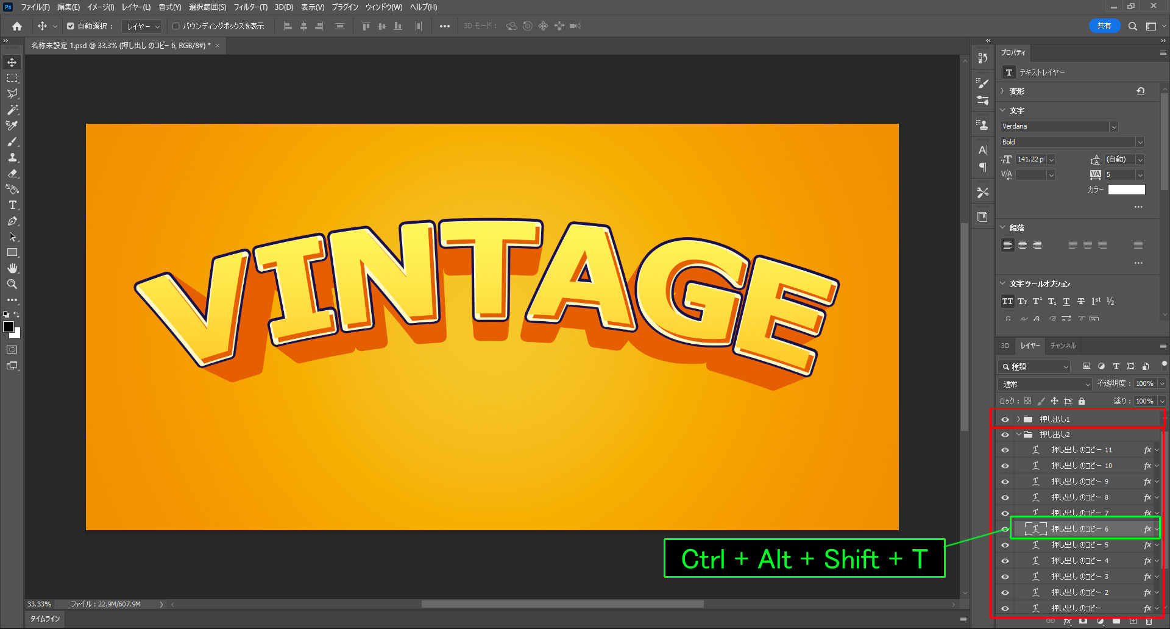Select the Horizontal Type tool

coord(12,205)
